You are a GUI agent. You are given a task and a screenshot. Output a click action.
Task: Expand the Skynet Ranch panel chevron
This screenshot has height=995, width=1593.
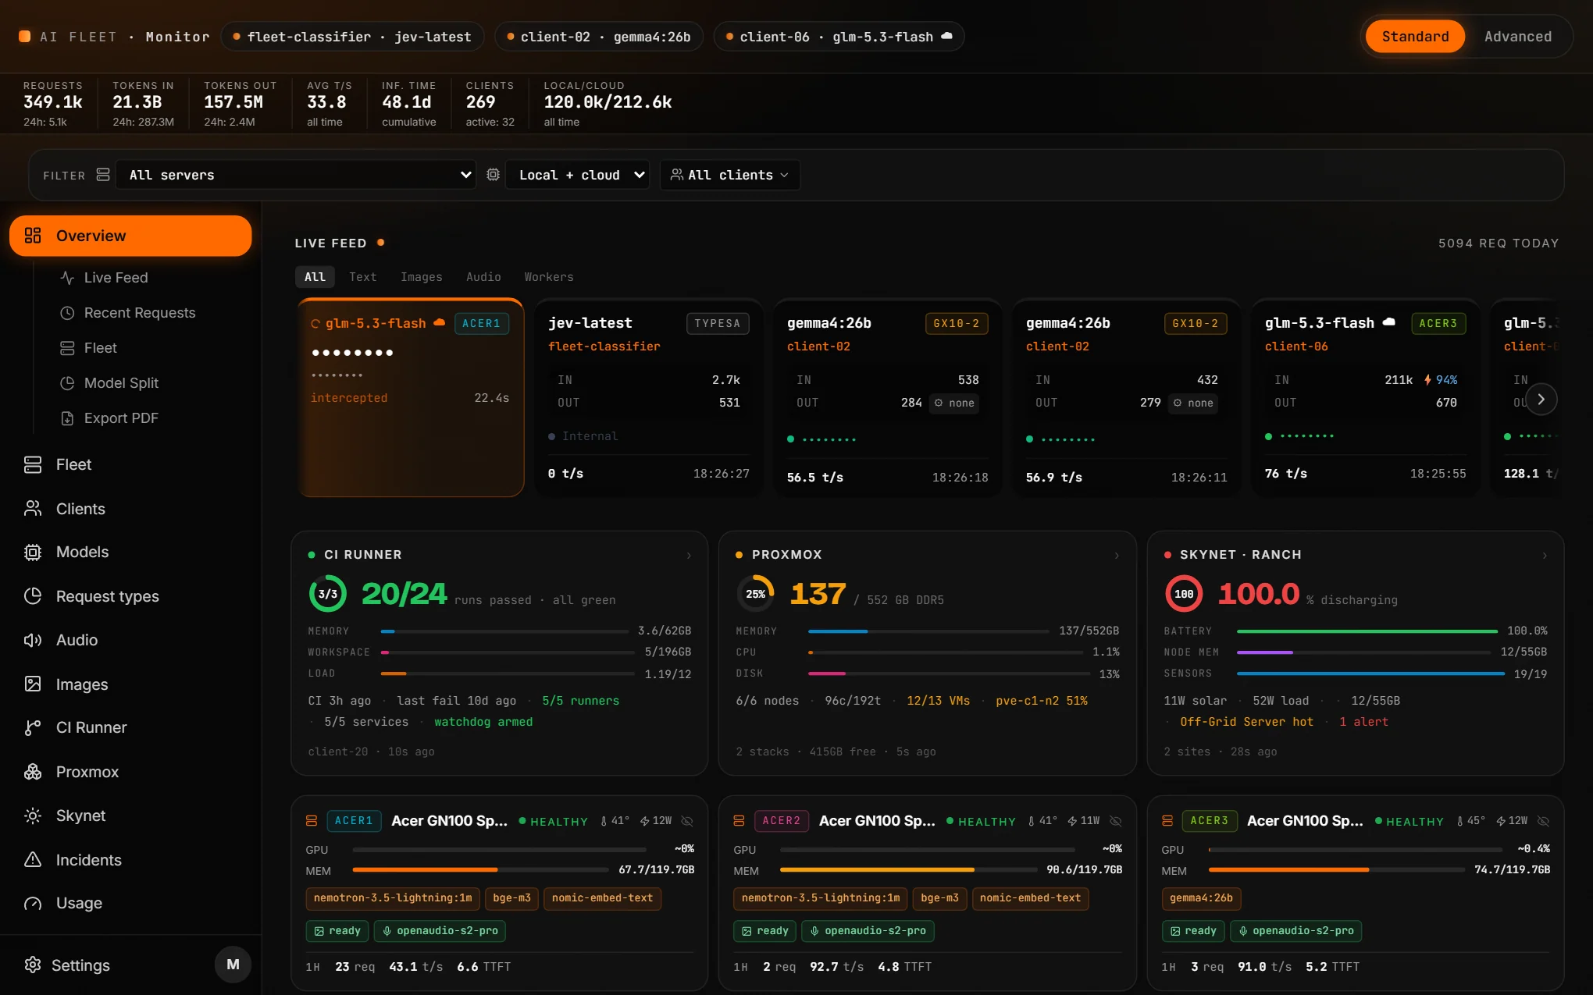pos(1545,556)
